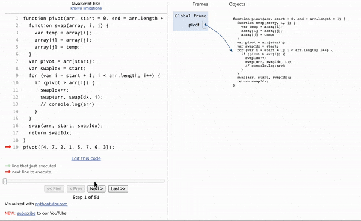This screenshot has width=361, height=221.
Task: Click the < Prev button
Action: 76,188
